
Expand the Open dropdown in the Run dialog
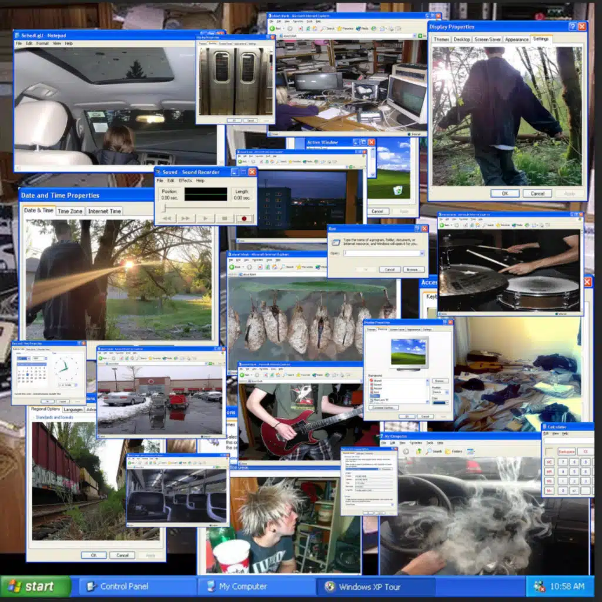tap(422, 253)
